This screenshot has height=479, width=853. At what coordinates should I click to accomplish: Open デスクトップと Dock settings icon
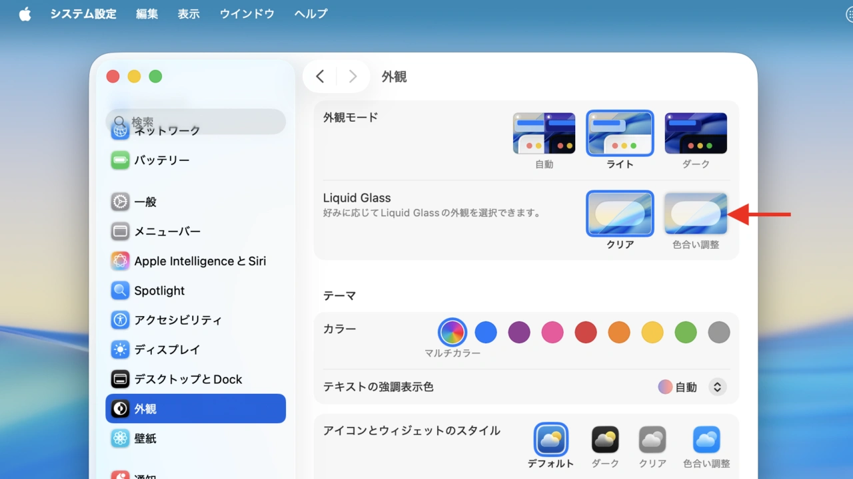[120, 379]
